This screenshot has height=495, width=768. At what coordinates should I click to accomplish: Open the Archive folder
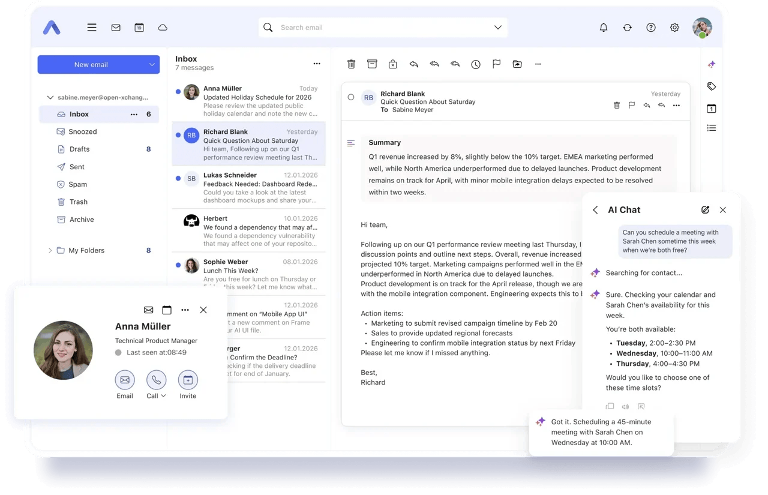pyautogui.click(x=99, y=220)
